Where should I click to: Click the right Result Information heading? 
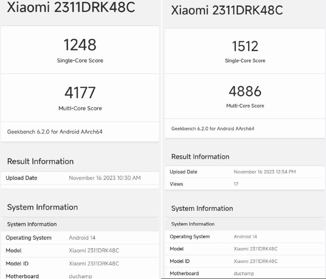[200, 157]
